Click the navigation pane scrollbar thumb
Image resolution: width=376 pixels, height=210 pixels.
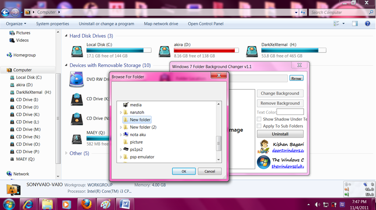[x=58, y=118]
